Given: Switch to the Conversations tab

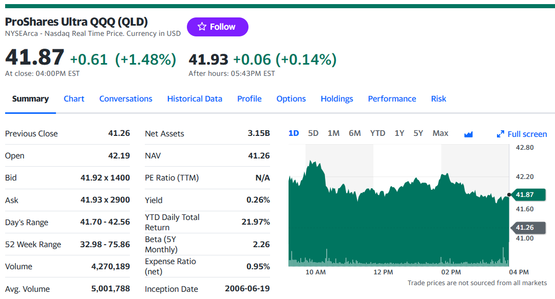Looking at the screenshot, I should pyautogui.click(x=126, y=99).
